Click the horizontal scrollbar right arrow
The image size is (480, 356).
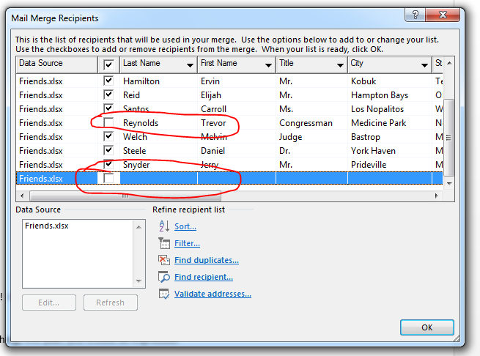tap(437, 196)
